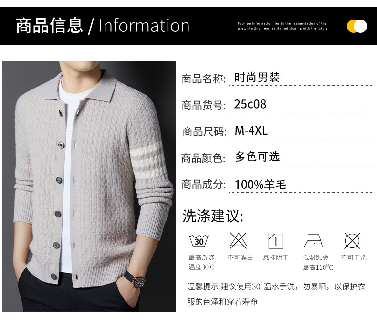Click the 洗涤建议 heading
This screenshot has height=326, width=377.
click(x=213, y=216)
